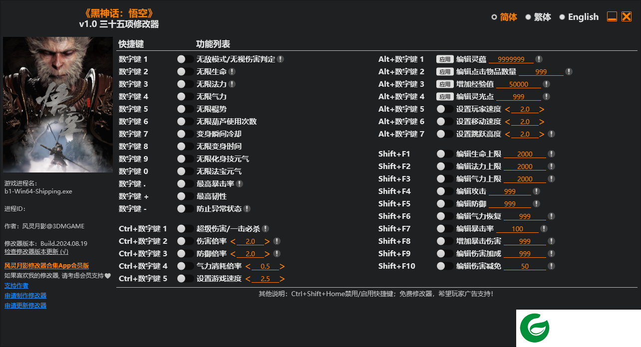
Task: Click the green leaf logo icon
Action: click(534, 328)
